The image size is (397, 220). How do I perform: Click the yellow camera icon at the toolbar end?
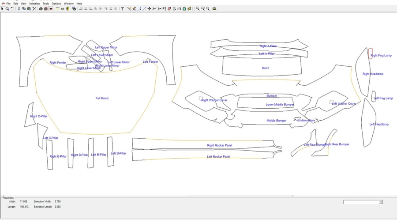(x=214, y=9)
